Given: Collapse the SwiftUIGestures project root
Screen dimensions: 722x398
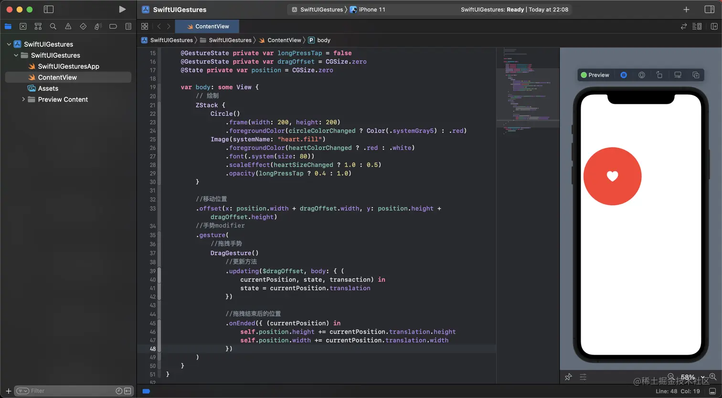Looking at the screenshot, I should (x=9, y=44).
